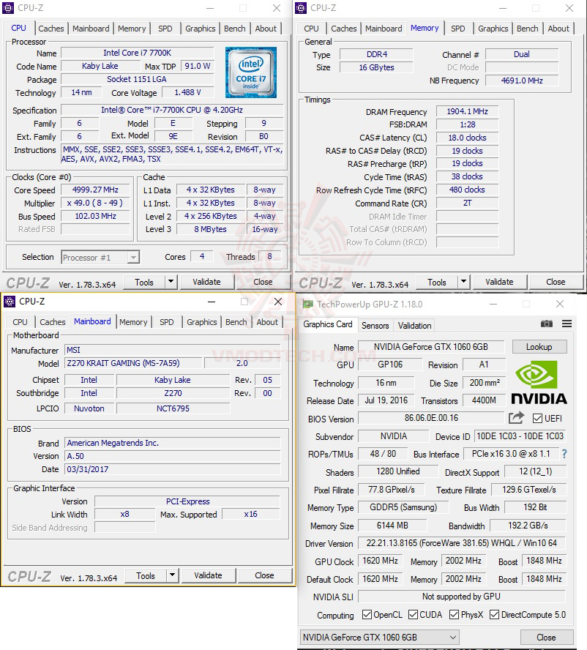Click the Tools button on the Memory window
587x650 pixels.
click(x=436, y=282)
